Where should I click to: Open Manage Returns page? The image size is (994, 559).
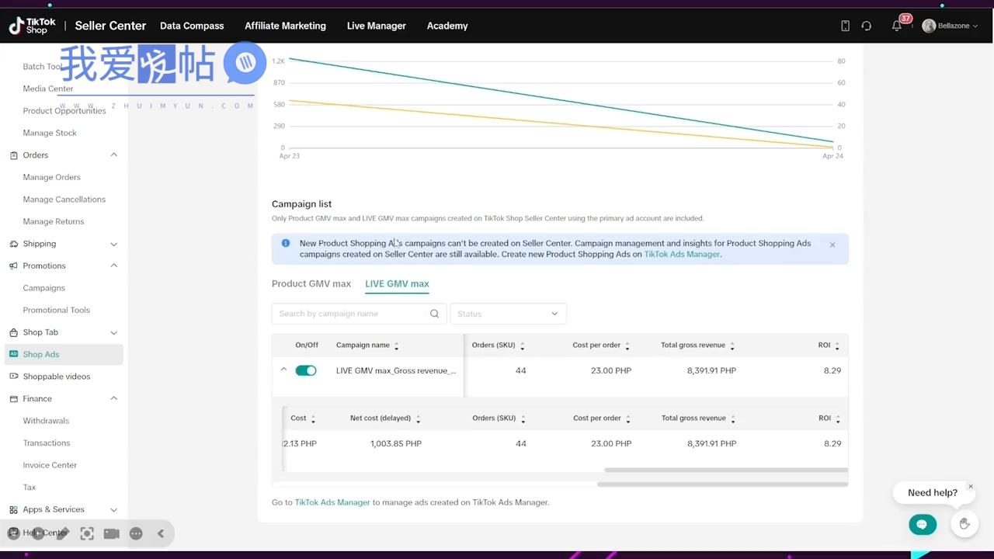pyautogui.click(x=54, y=221)
